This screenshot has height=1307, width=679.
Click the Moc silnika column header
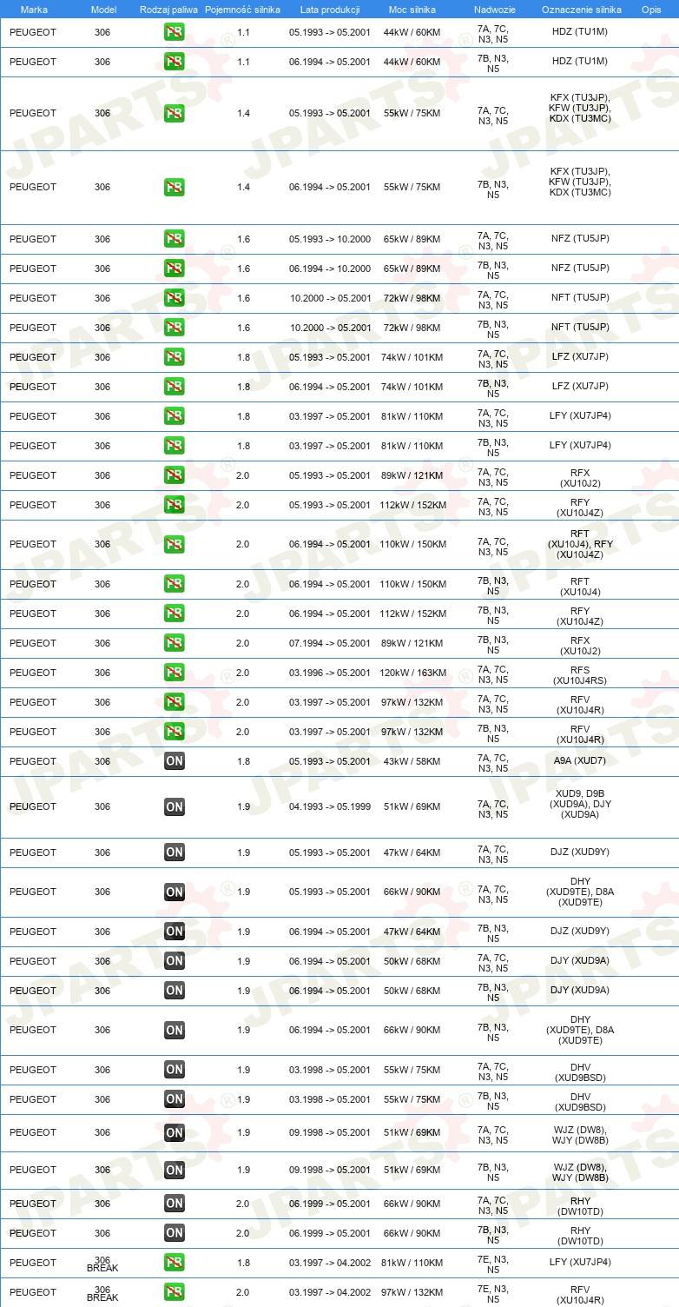pos(412,9)
